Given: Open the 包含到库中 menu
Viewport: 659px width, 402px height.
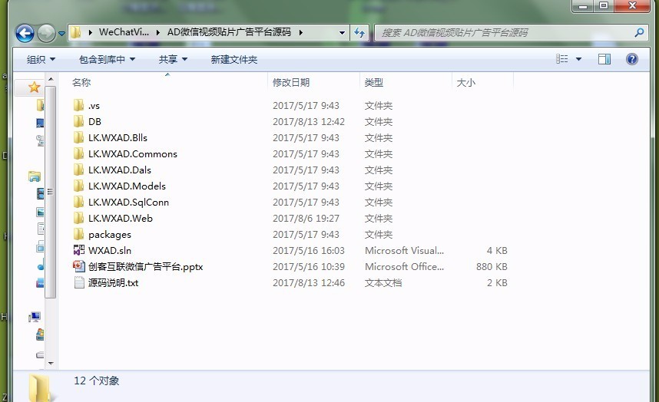Looking at the screenshot, I should 107,60.
